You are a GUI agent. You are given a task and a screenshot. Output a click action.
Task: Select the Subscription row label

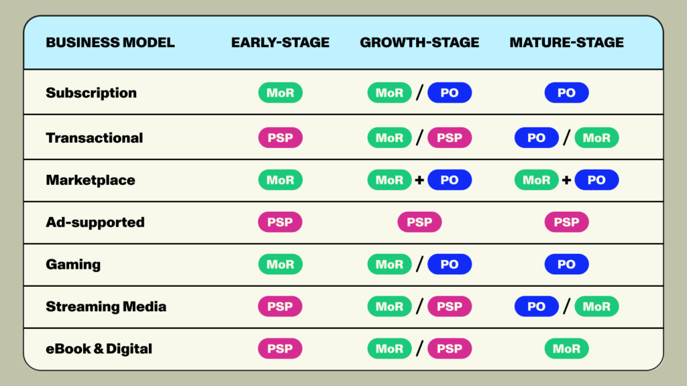(x=91, y=92)
